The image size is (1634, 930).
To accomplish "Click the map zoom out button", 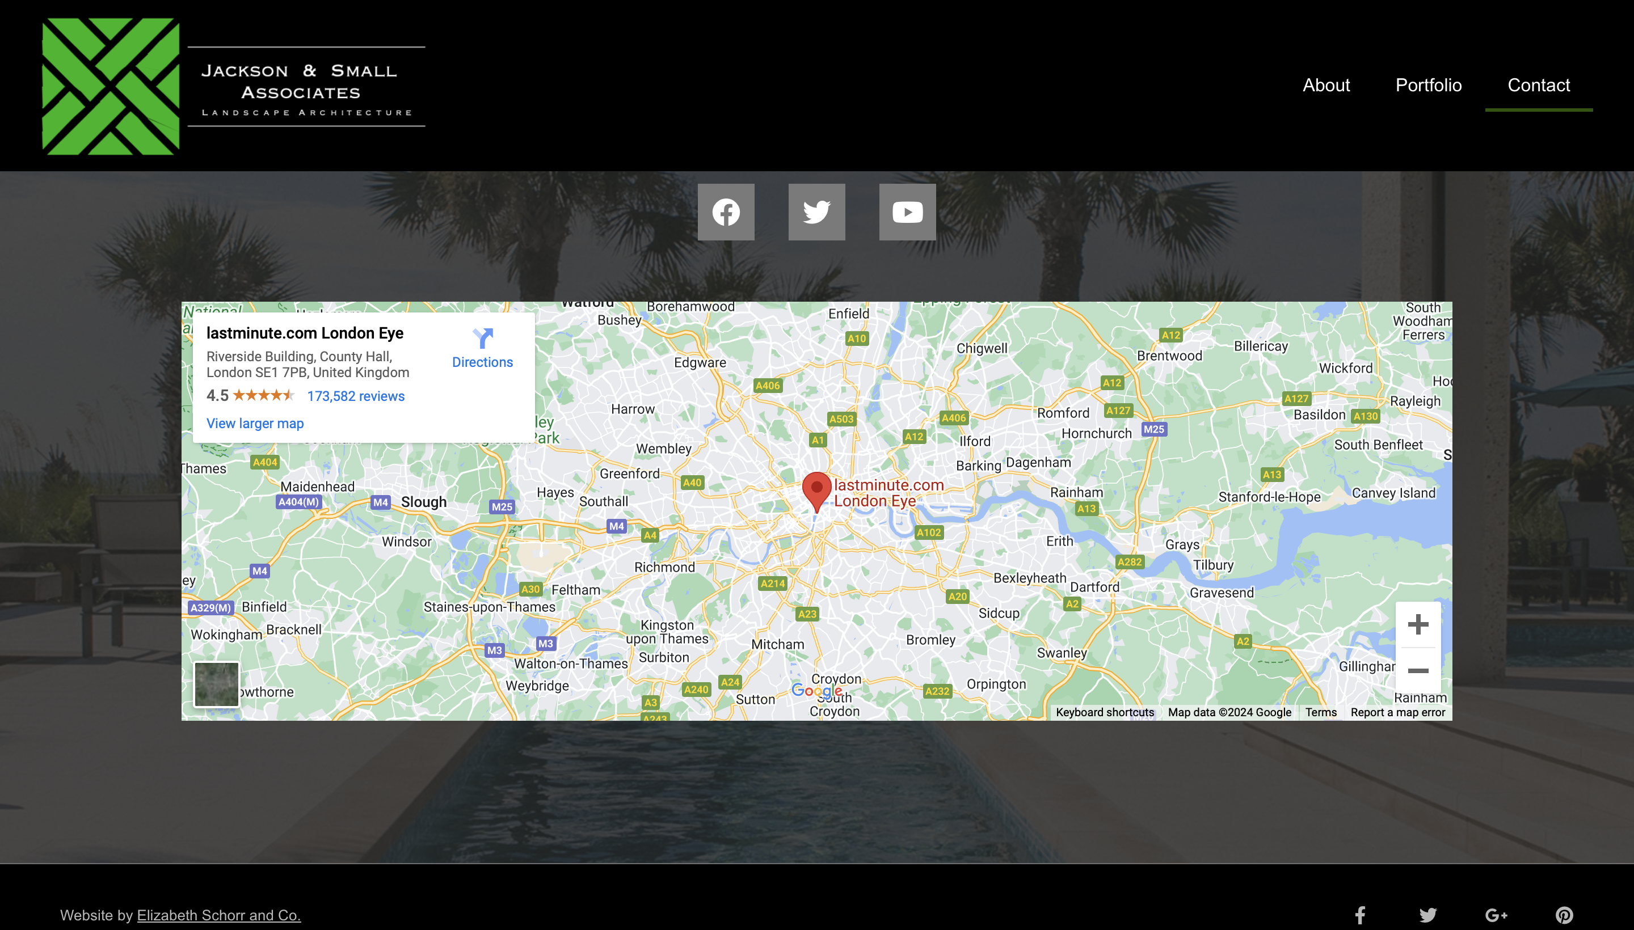I will pyautogui.click(x=1418, y=670).
